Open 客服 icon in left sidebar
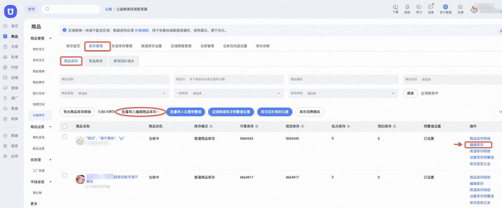Image resolution: width=502 pixels, height=208 pixels. (5, 108)
